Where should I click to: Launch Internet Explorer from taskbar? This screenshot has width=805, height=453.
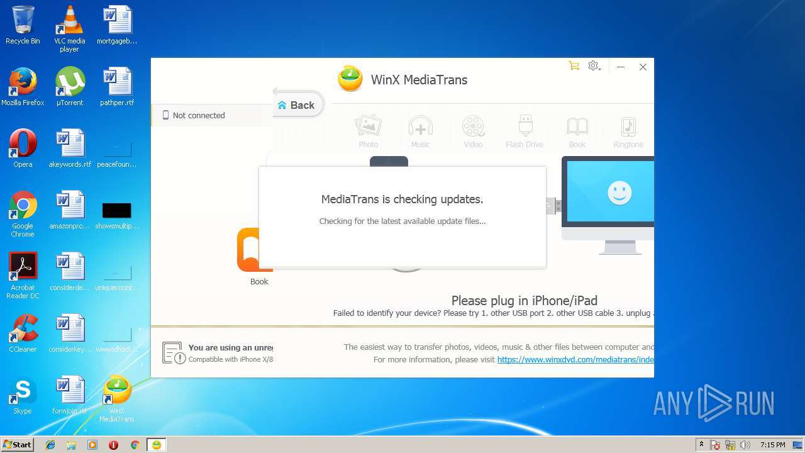[x=50, y=445]
